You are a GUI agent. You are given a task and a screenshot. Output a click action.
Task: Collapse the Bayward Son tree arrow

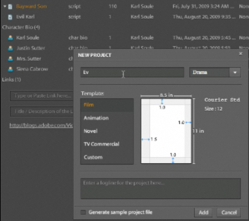pyautogui.click(x=5, y=6)
